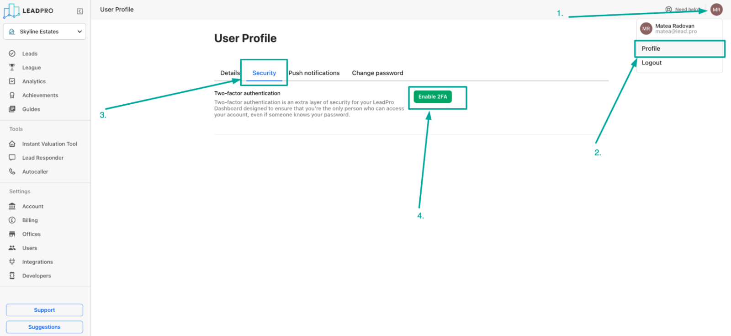Click the Support button
Image resolution: width=731 pixels, height=336 pixels.
(44, 310)
